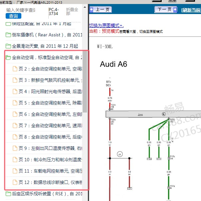Open 页 11: 车载电网控制单元, 空调压
201x201 pixels.
[50, 171]
